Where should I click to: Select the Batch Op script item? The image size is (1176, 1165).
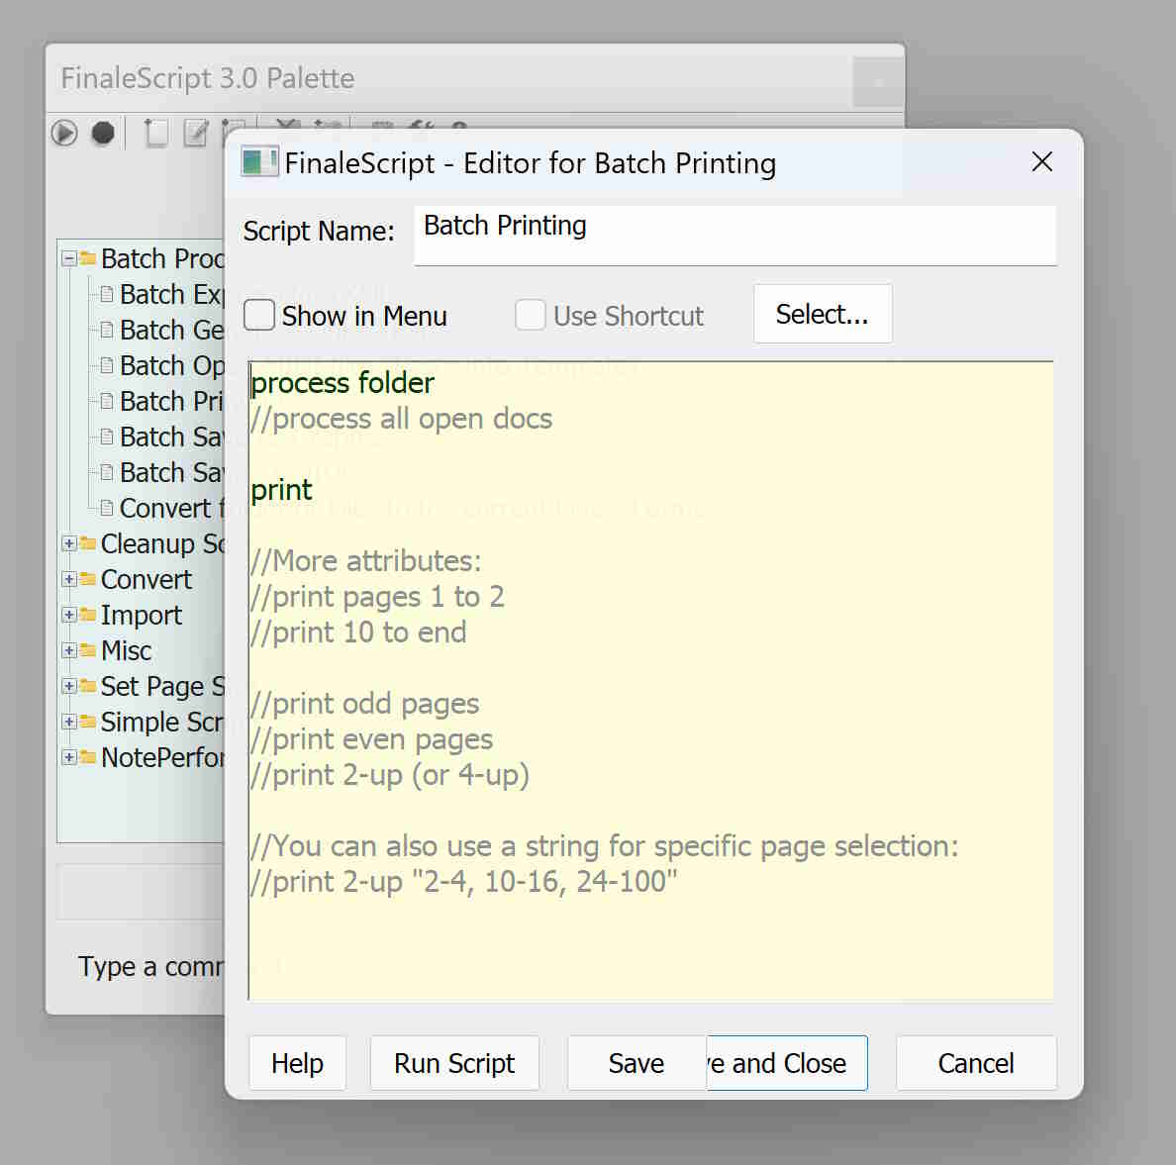(x=171, y=365)
